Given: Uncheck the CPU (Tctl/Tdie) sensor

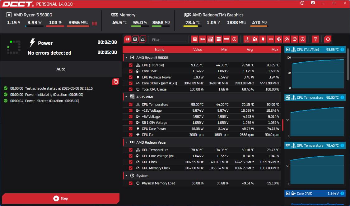Looking at the screenshot, I should tap(131, 65).
